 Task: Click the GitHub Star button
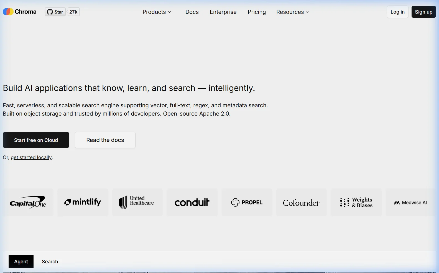pyautogui.click(x=55, y=12)
